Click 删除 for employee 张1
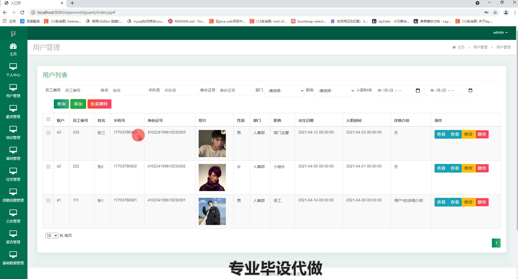This screenshot has width=518, height=279. tap(482, 202)
